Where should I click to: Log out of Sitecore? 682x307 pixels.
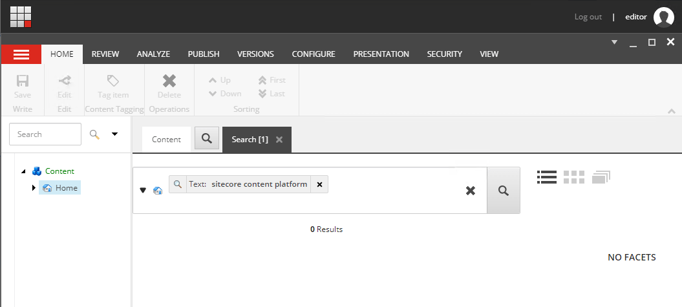[x=588, y=17]
